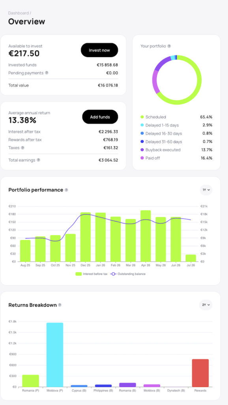Image resolution: width=228 pixels, height=405 pixels.
Task: Click the Mar 26 interest bar
Action: pos(131,240)
